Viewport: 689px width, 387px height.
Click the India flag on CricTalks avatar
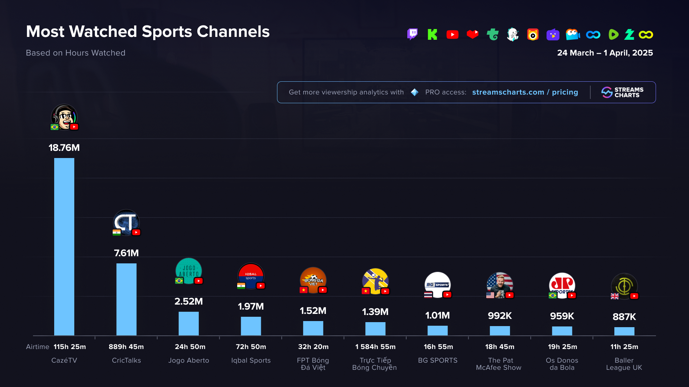pyautogui.click(x=117, y=232)
